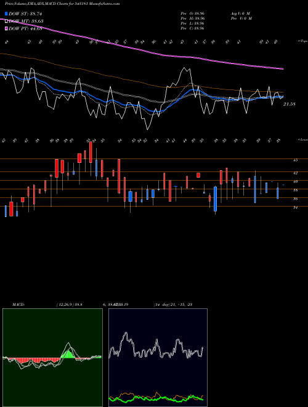The height and width of the screenshot is (407, 308).
Task: Click the 34 price axis label
Action: tap(295, 207)
